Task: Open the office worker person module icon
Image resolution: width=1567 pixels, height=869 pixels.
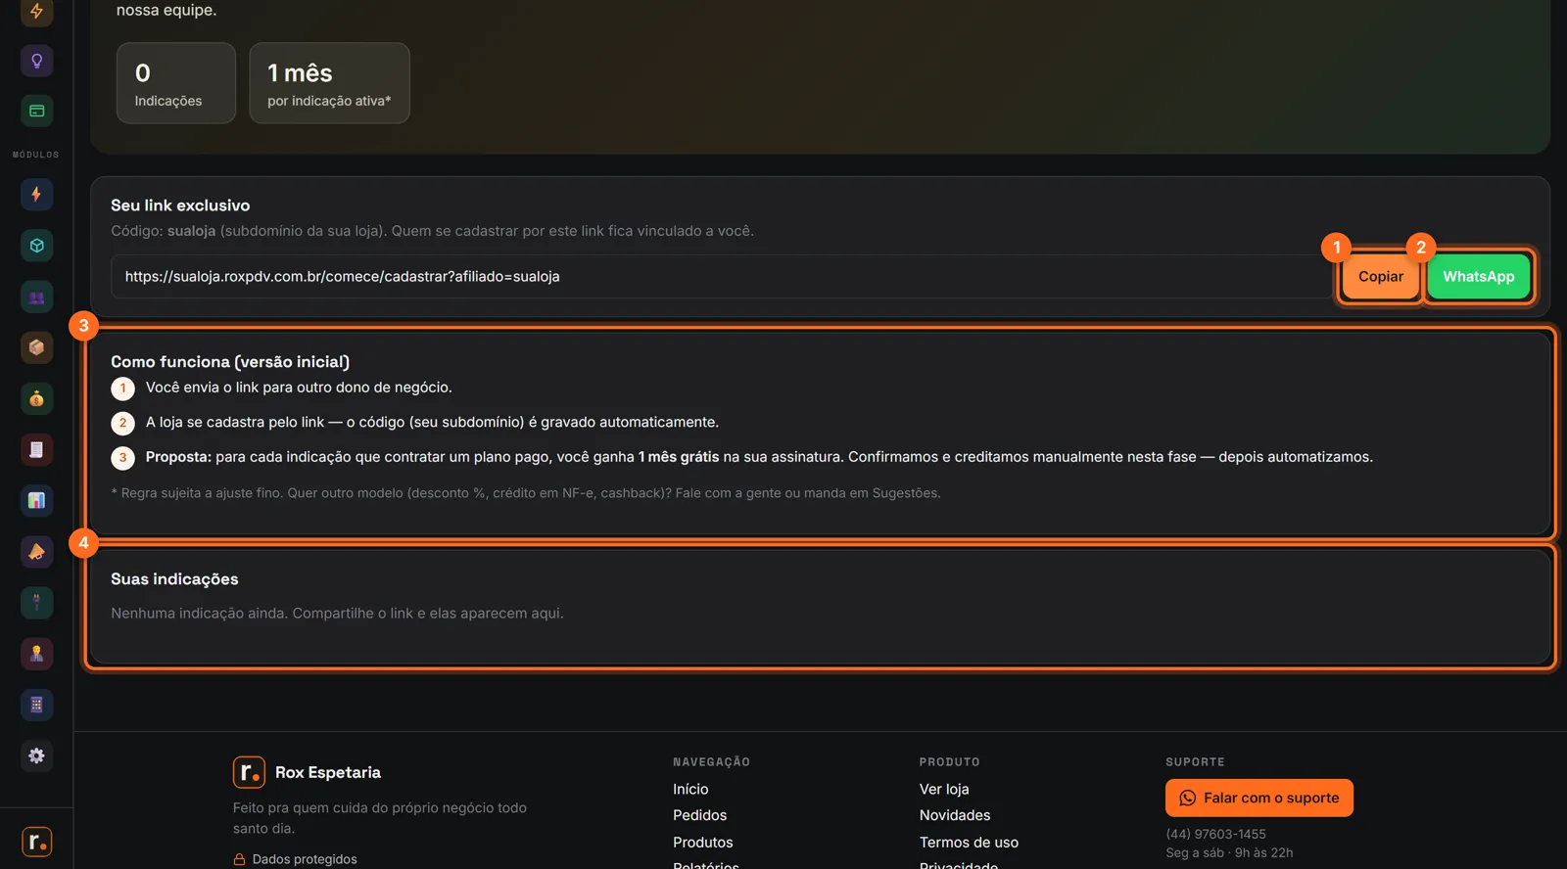Action: click(x=36, y=654)
